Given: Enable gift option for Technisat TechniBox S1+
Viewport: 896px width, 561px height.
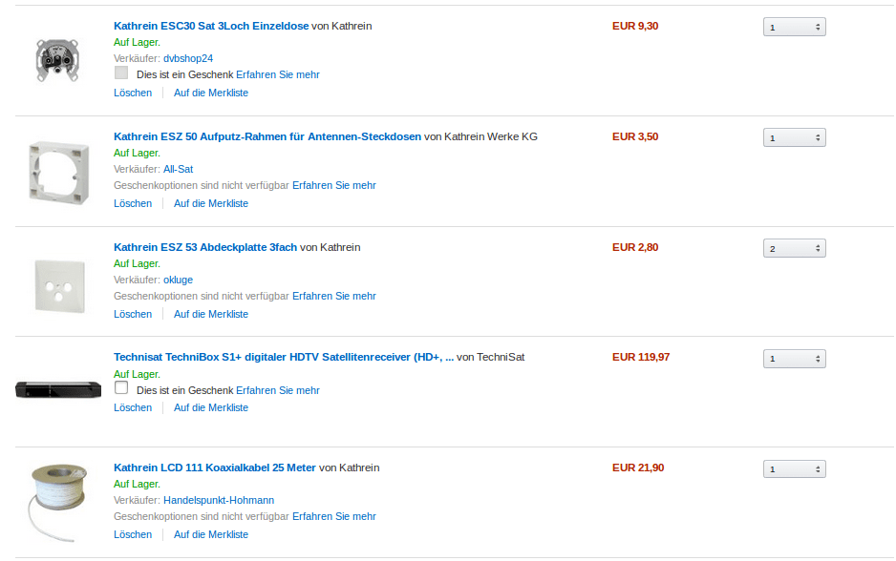Looking at the screenshot, I should (121, 388).
